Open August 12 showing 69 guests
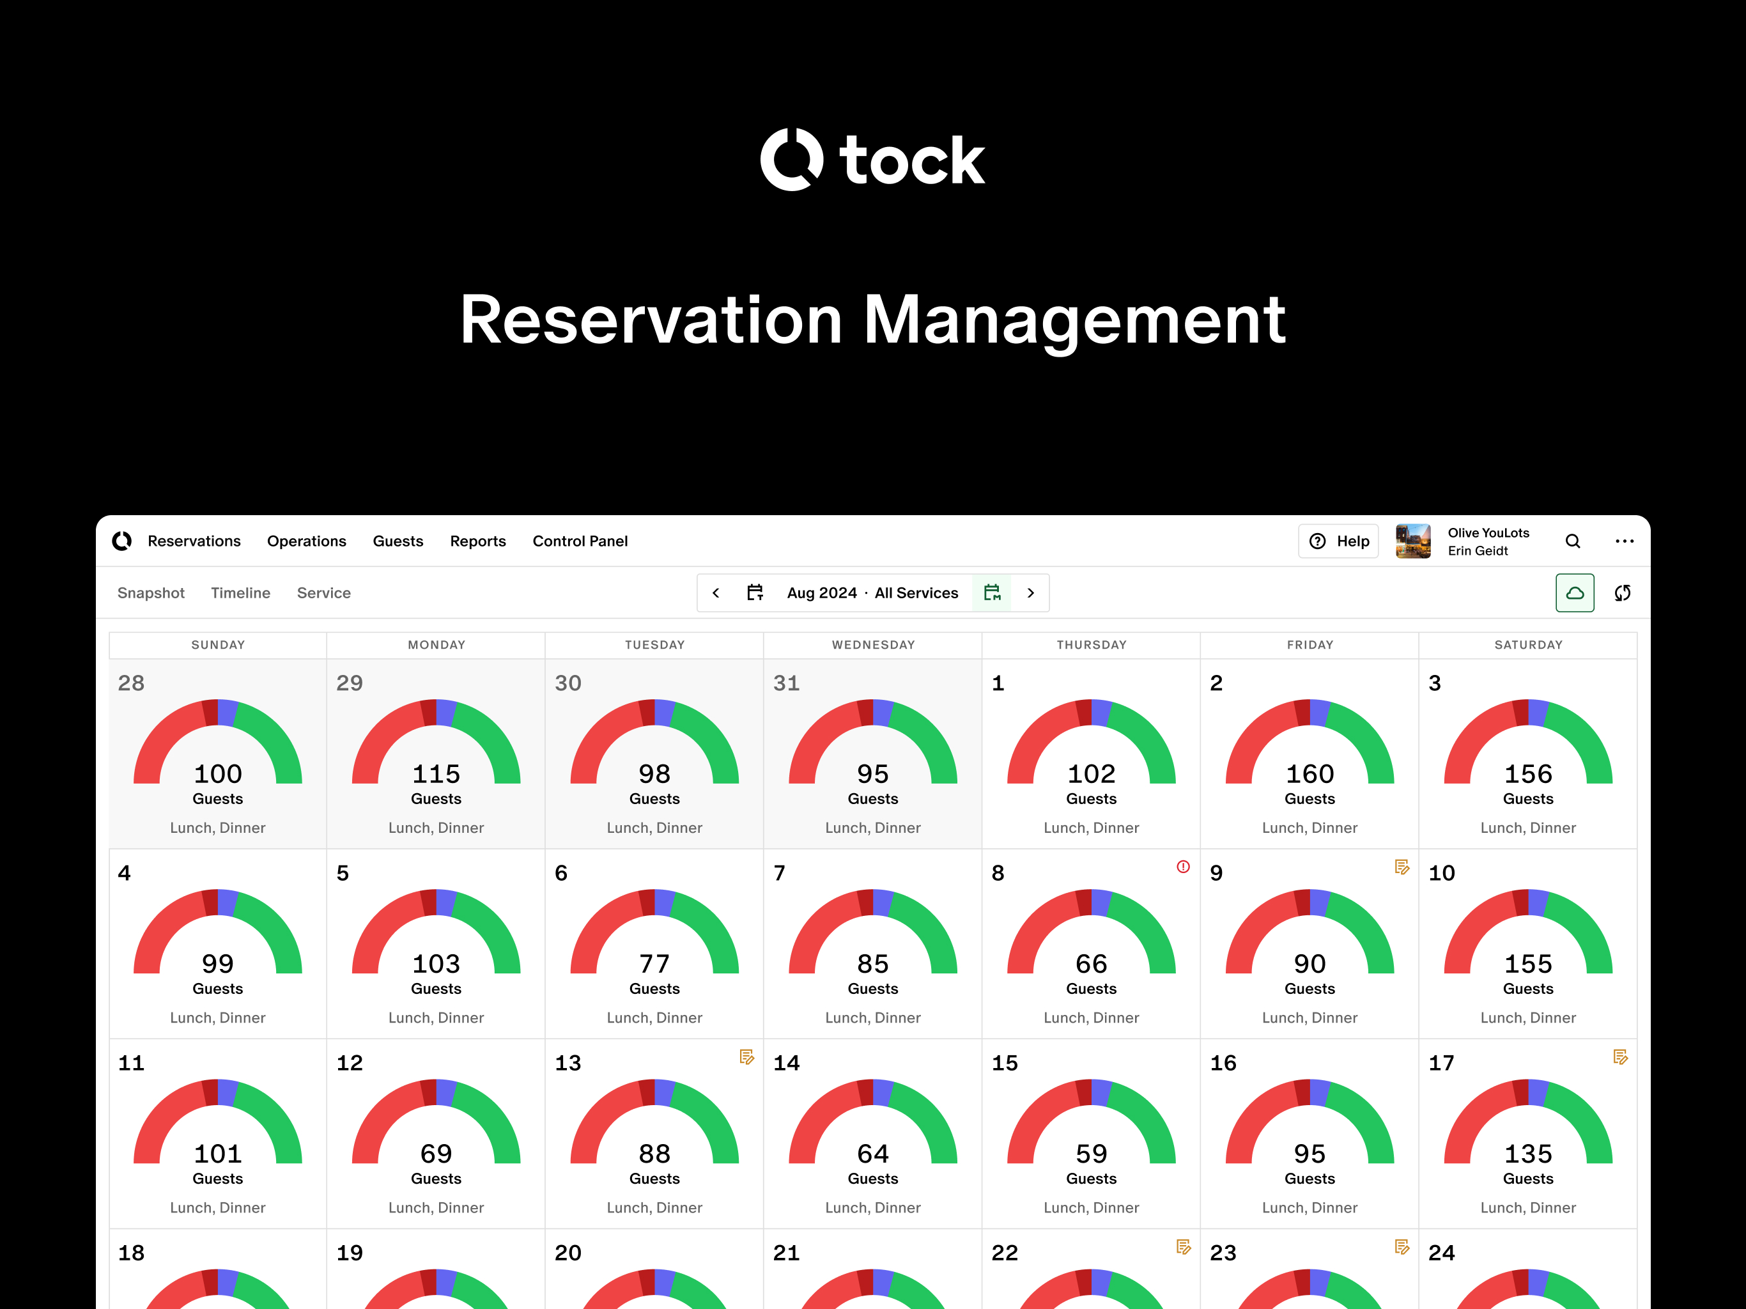Viewport: 1746px width, 1309px height. coord(436,1134)
